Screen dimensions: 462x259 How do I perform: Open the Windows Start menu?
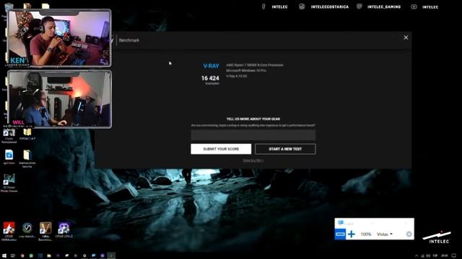4,255
